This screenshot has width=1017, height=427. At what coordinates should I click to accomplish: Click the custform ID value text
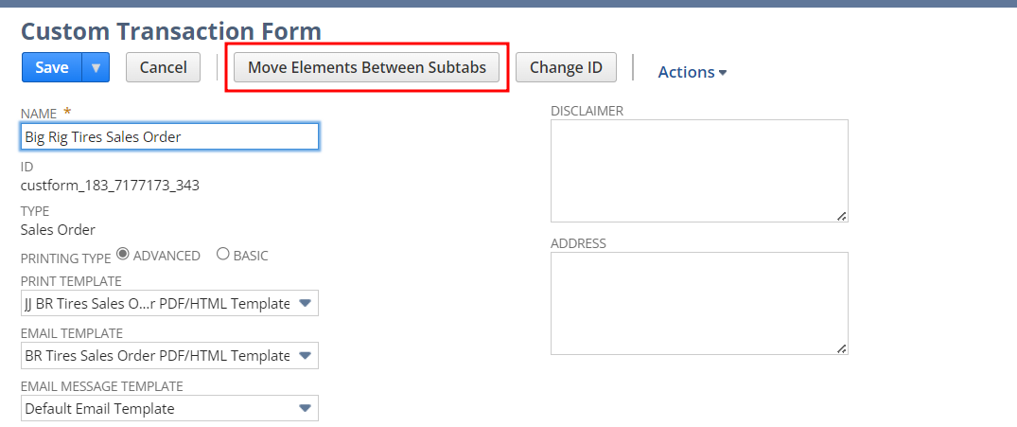[110, 185]
